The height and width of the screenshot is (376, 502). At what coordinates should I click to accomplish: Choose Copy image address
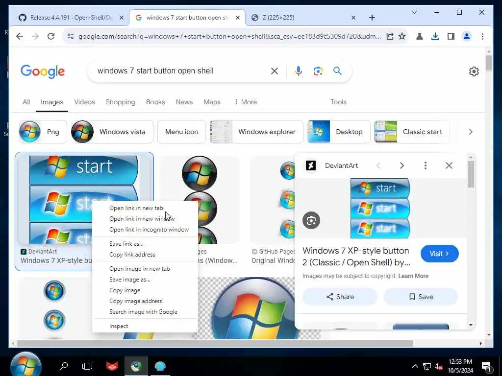[x=145, y=301]
